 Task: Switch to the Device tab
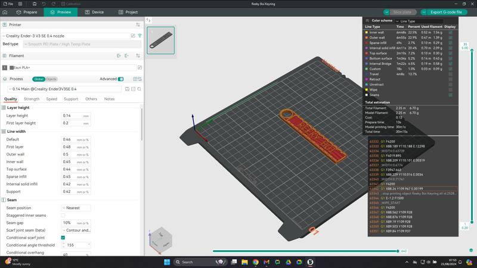(x=94, y=12)
